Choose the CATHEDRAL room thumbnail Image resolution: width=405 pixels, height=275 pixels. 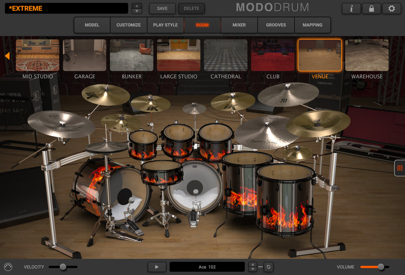225,55
